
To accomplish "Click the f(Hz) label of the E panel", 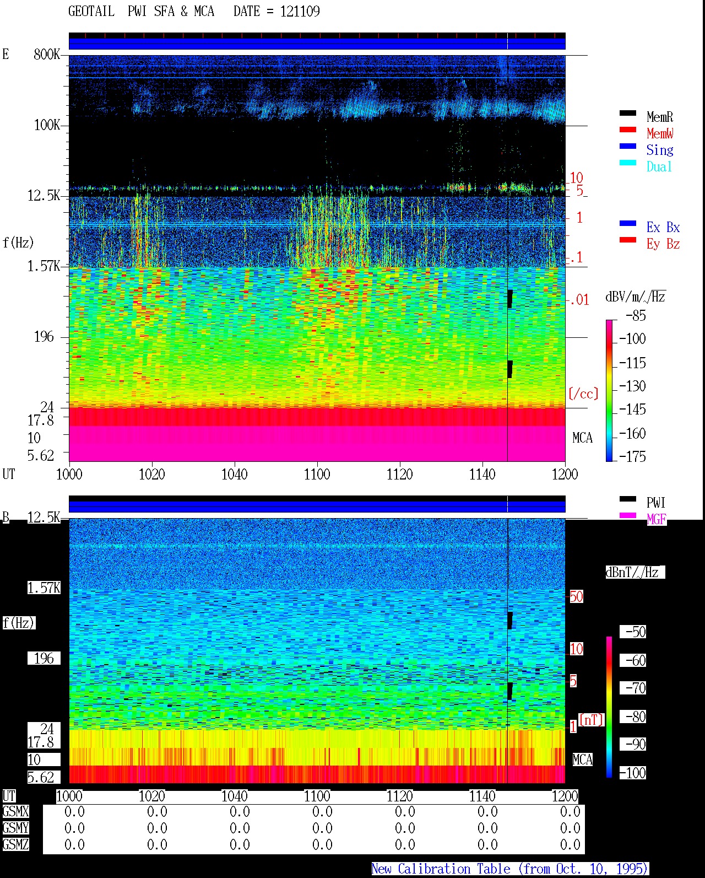I will click(x=18, y=243).
